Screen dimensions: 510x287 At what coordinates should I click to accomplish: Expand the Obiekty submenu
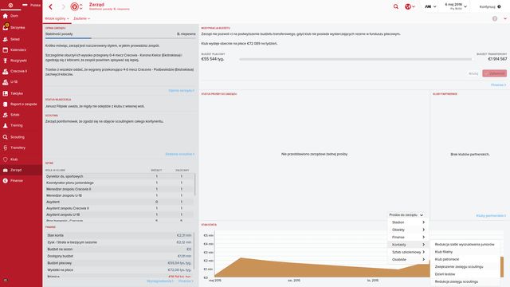pos(408,230)
